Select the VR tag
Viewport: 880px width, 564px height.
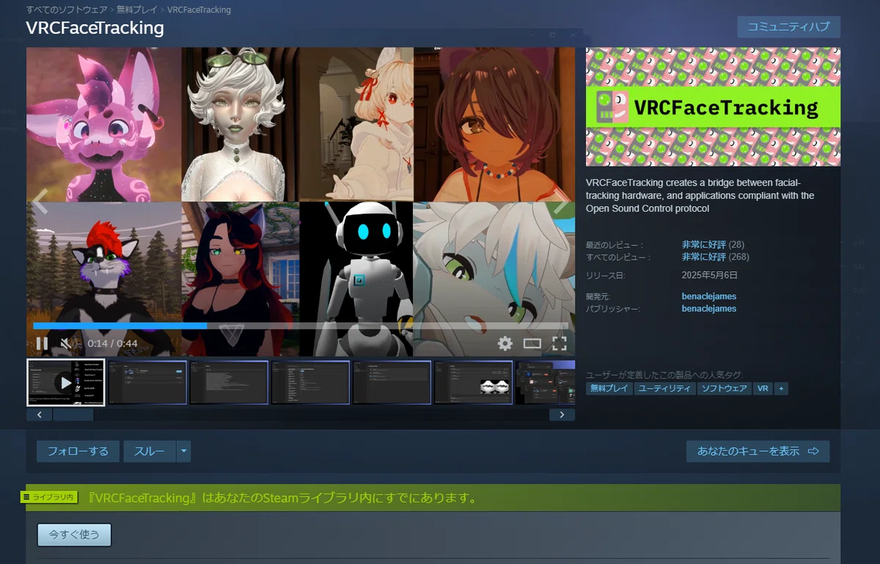point(763,389)
